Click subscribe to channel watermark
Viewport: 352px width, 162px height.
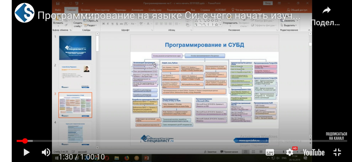click(x=336, y=136)
